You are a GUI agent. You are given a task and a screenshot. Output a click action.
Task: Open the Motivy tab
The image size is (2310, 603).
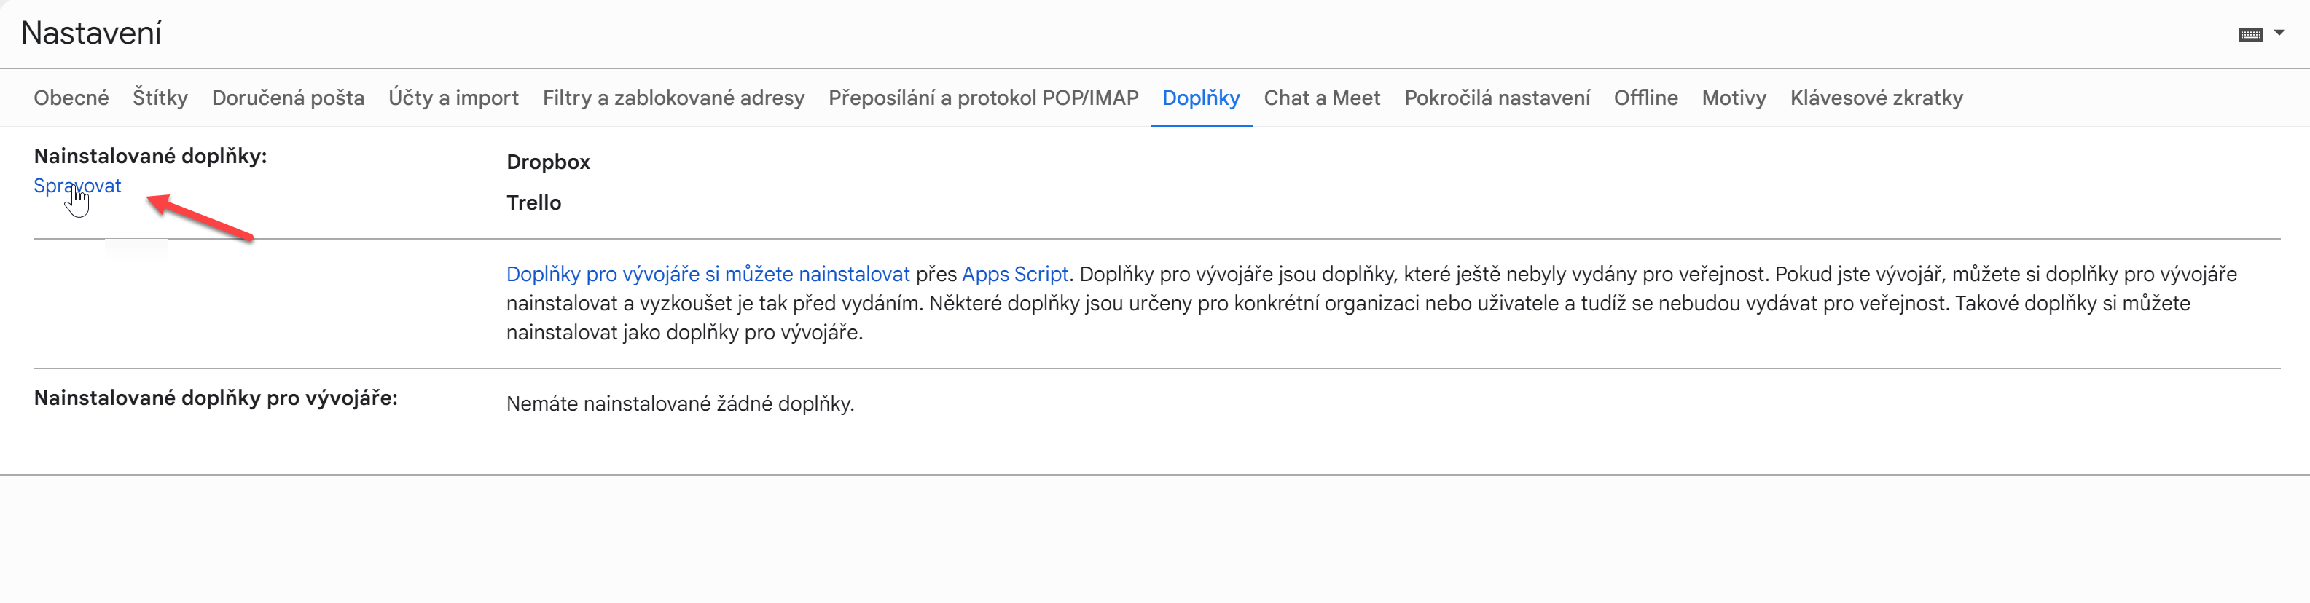point(1734,98)
